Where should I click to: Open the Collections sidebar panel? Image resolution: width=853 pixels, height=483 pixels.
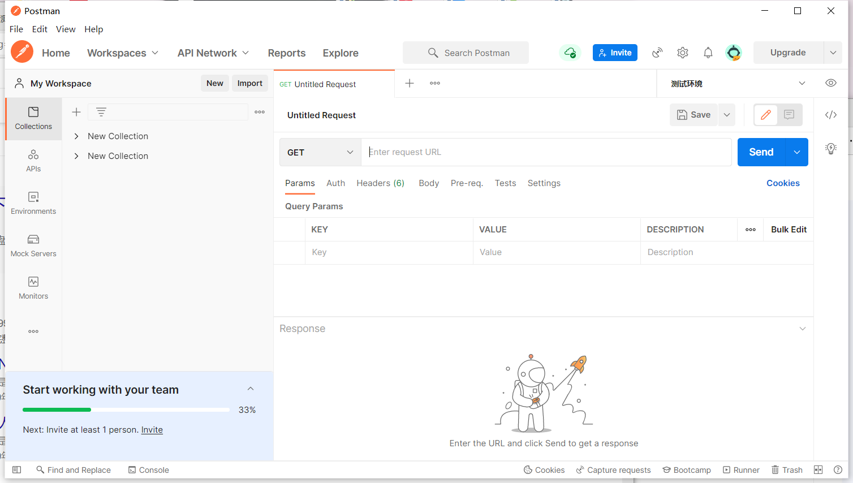(33, 119)
